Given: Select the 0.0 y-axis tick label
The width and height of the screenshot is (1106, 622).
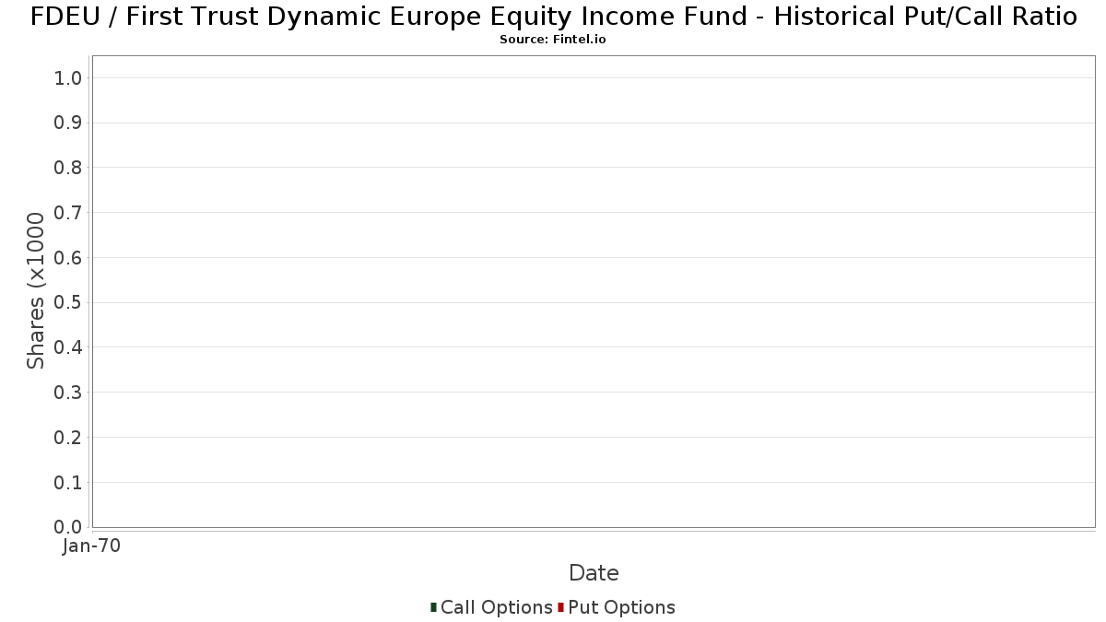Looking at the screenshot, I should click(68, 527).
